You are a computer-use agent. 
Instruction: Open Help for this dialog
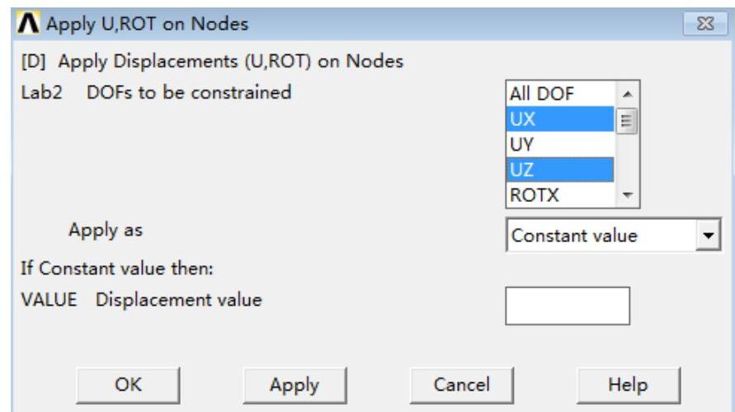tap(628, 384)
